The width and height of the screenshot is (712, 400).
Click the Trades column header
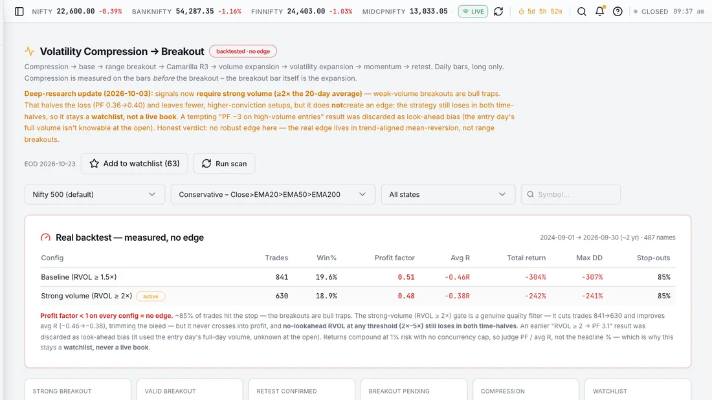click(x=276, y=258)
